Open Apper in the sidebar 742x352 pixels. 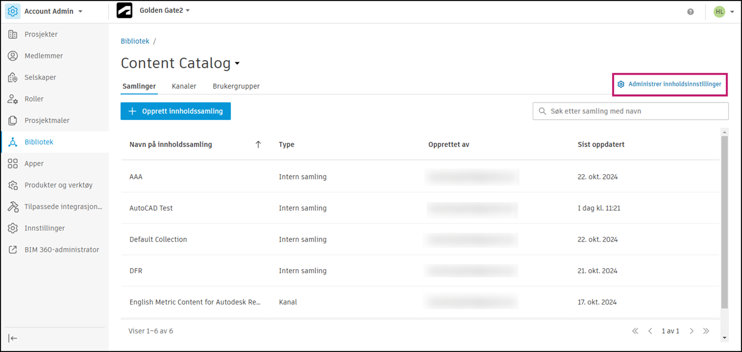(x=34, y=164)
